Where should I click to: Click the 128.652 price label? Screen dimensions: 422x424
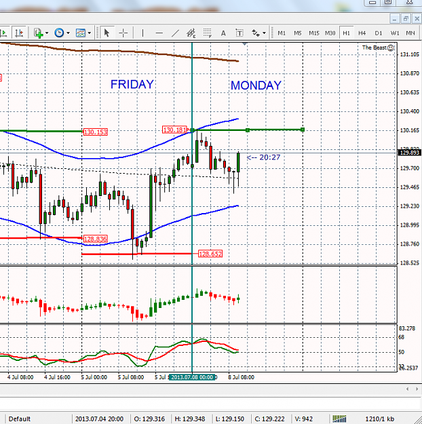210,254
